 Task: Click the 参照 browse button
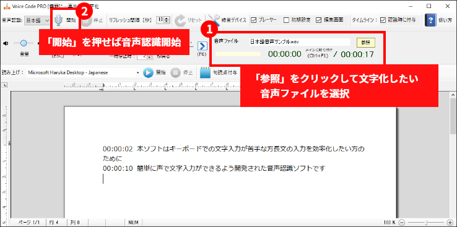pos(366,43)
